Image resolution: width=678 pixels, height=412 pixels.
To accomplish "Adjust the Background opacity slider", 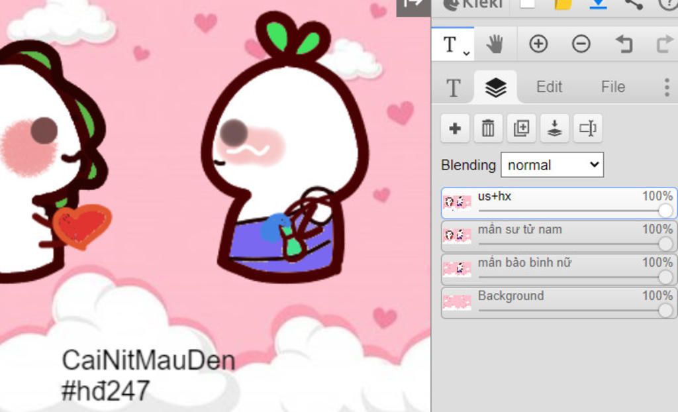I will coord(575,310).
